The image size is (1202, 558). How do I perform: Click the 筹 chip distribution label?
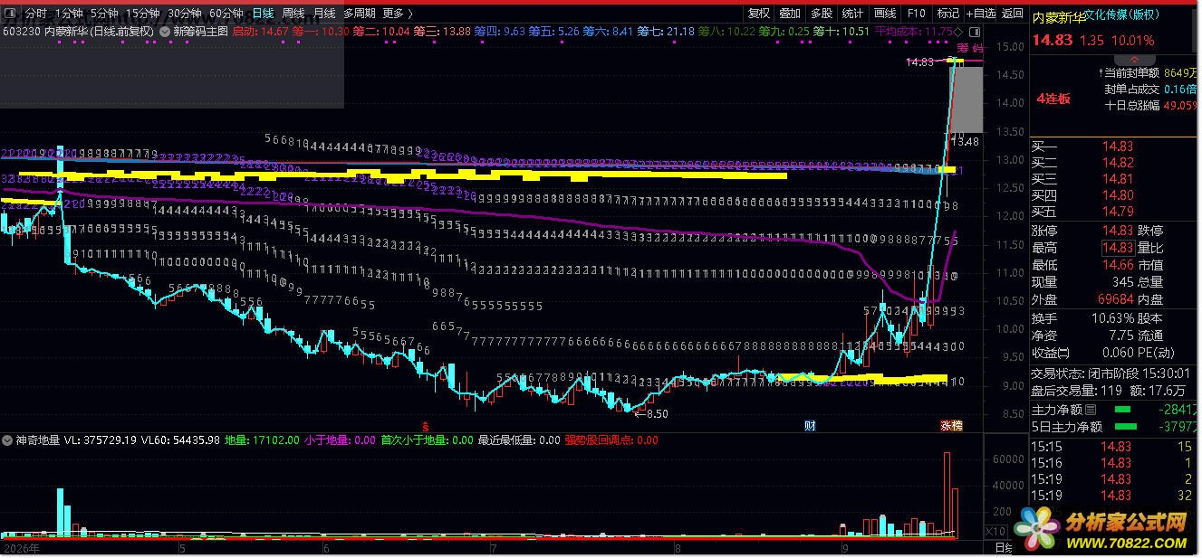click(963, 48)
